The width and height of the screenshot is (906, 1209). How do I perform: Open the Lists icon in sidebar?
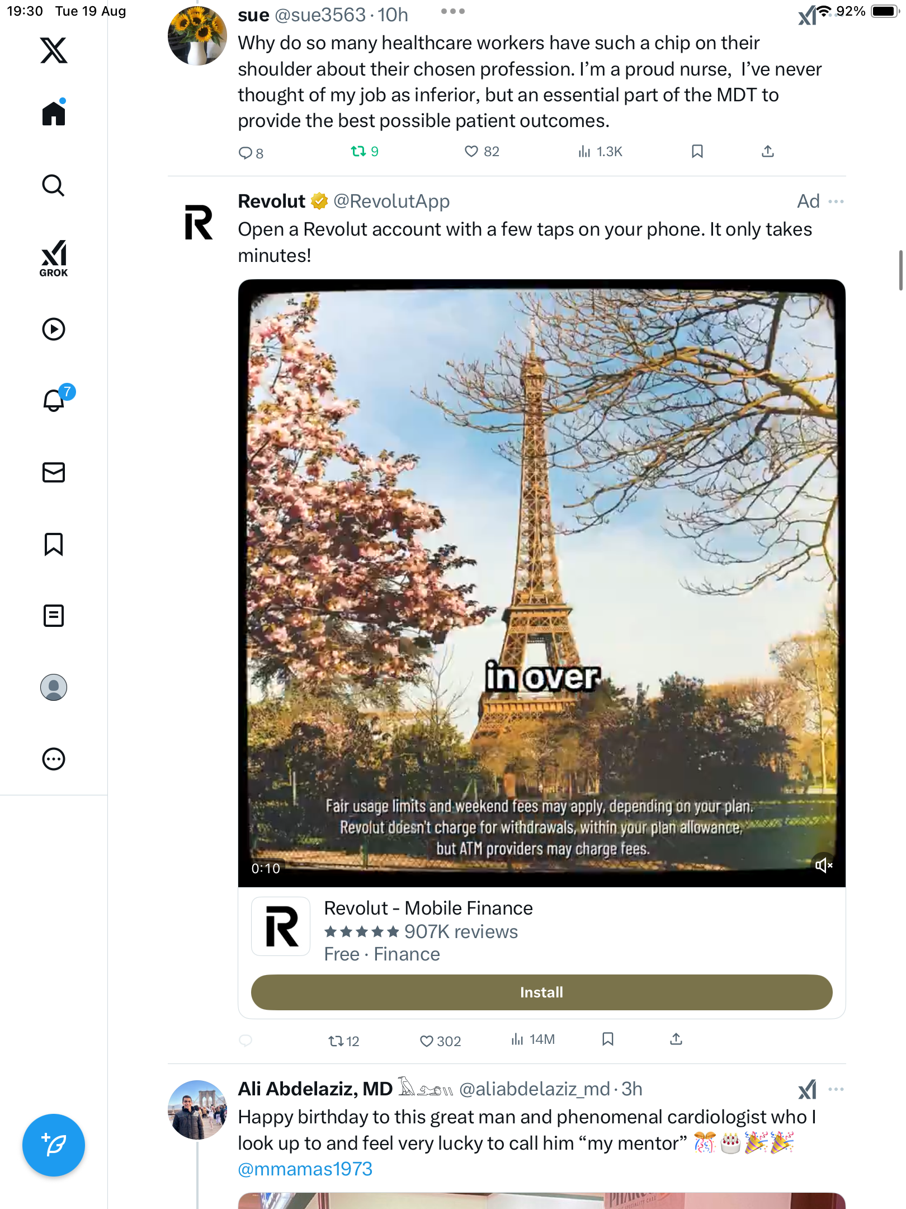tap(54, 616)
